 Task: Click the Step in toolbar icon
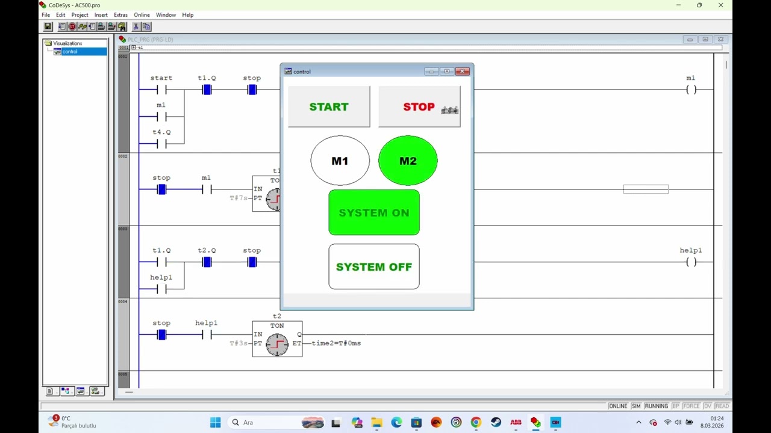point(92,26)
